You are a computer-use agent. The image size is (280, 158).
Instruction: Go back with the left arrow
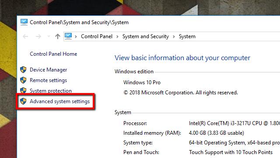(25, 36)
